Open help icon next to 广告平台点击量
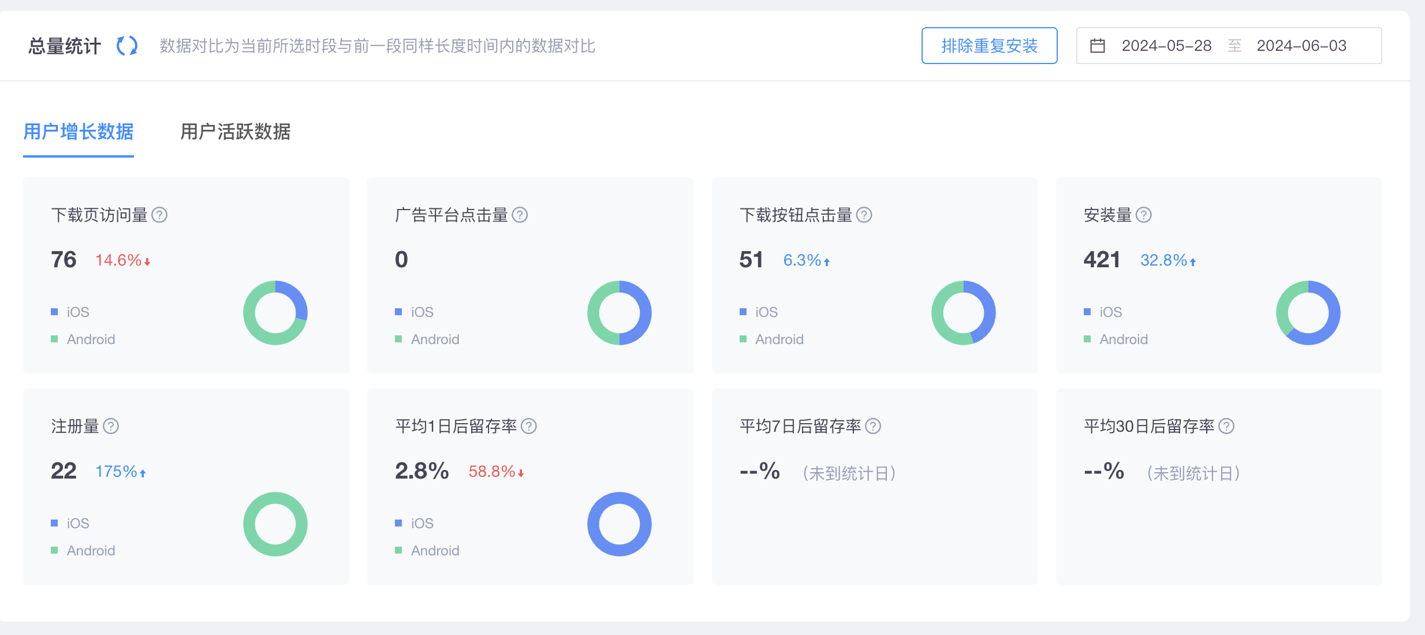The height and width of the screenshot is (635, 1425). pos(520,215)
